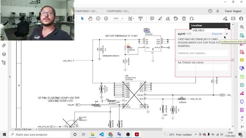Open the zoom percentage dropdown
The height and width of the screenshot is (138, 246).
(x=123, y=18)
